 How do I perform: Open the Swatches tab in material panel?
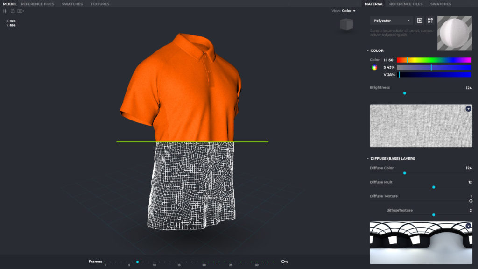441,4
